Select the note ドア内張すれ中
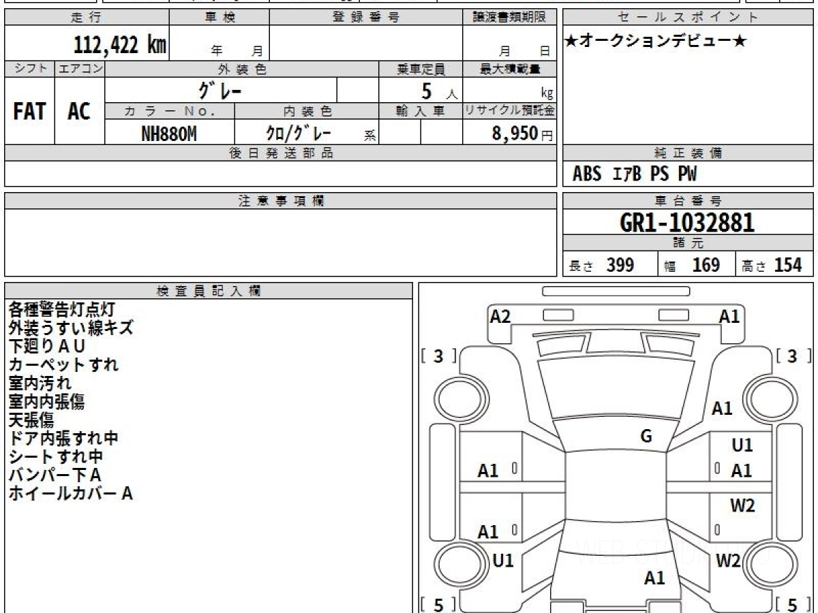The height and width of the screenshot is (613, 818). 63,438
